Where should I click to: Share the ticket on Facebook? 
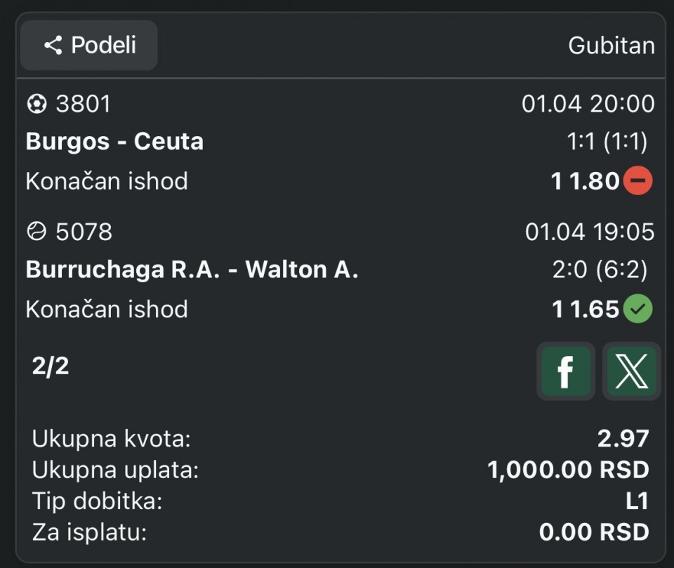(565, 371)
